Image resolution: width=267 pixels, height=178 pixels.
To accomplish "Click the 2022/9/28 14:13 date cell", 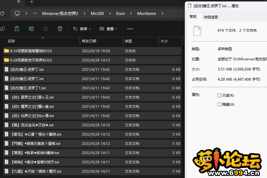I will [x=96, y=60].
